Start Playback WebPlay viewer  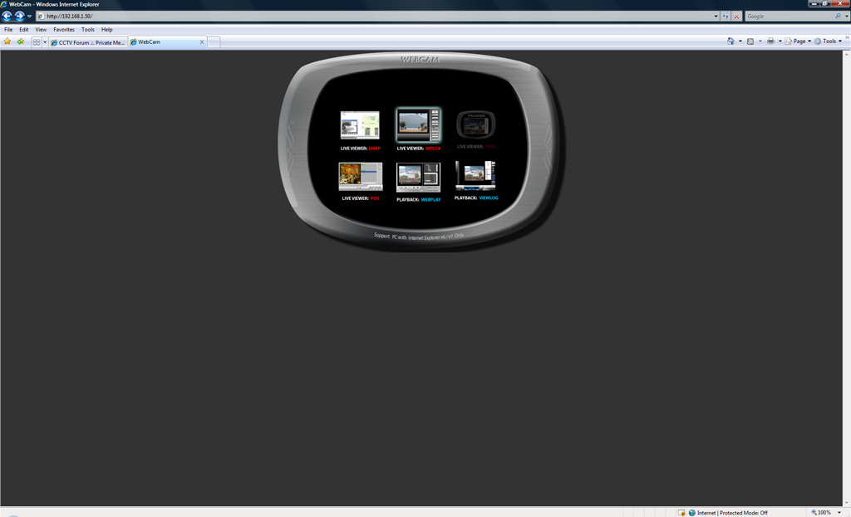[418, 177]
